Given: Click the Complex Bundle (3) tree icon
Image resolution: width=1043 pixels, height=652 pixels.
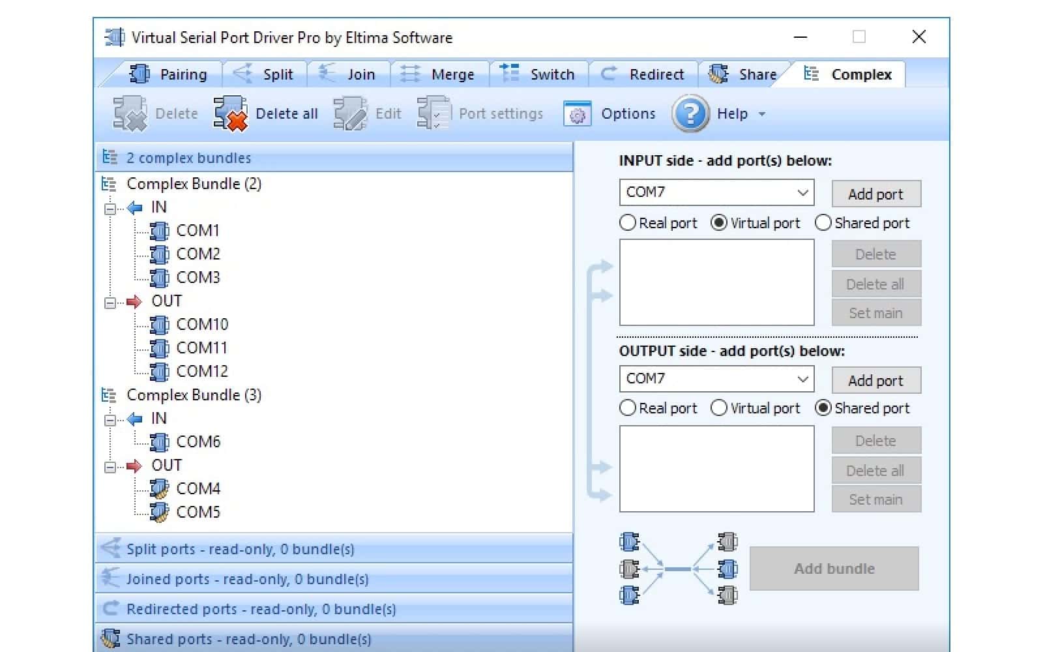Looking at the screenshot, I should tap(109, 395).
